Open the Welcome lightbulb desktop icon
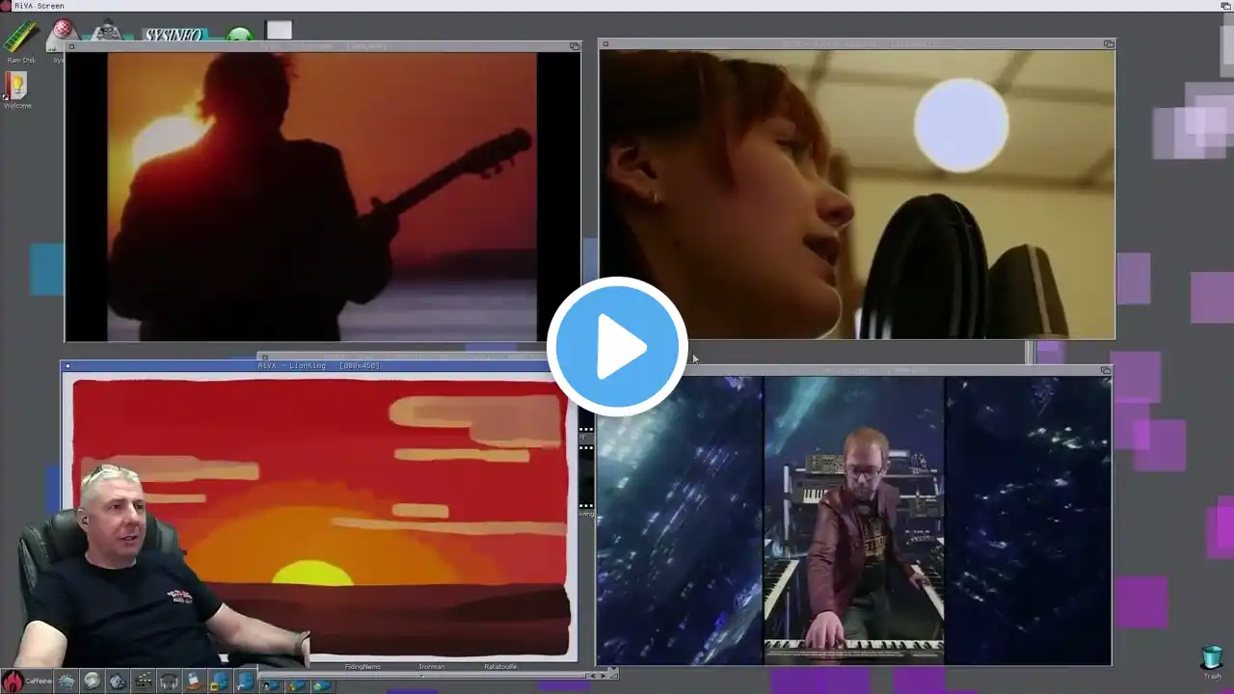The image size is (1234, 694). [x=16, y=86]
